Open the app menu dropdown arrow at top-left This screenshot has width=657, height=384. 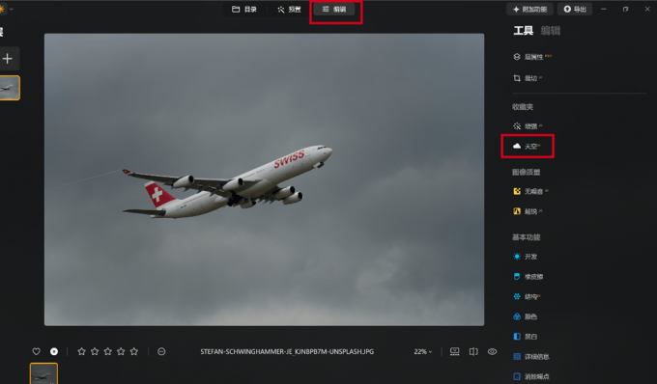click(11, 9)
